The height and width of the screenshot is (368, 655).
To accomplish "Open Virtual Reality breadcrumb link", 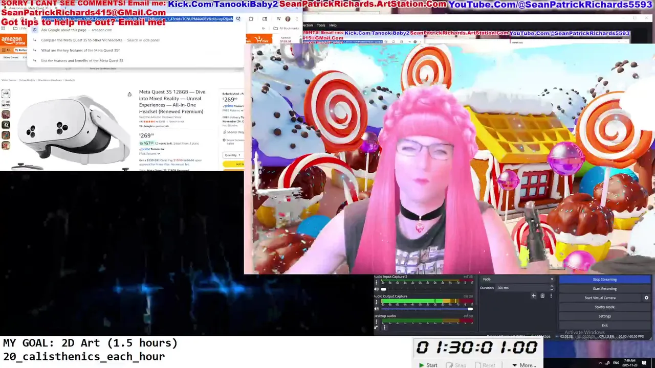I will click(28, 80).
